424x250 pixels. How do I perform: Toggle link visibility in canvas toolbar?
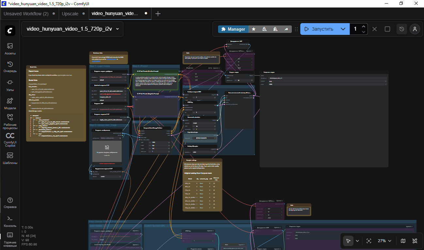click(415, 241)
